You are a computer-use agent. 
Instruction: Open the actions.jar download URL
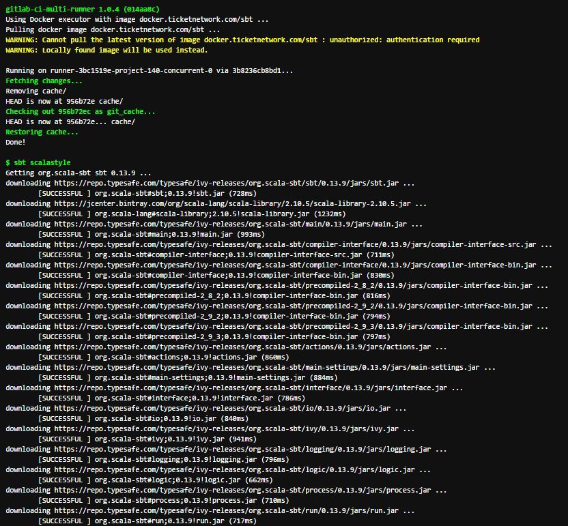pyautogui.click(x=243, y=347)
